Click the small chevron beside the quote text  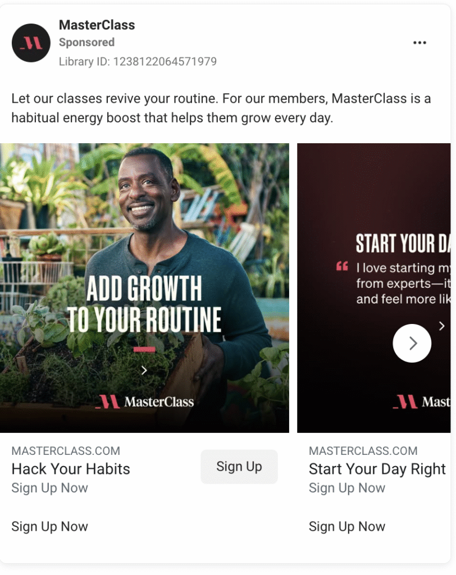click(442, 326)
